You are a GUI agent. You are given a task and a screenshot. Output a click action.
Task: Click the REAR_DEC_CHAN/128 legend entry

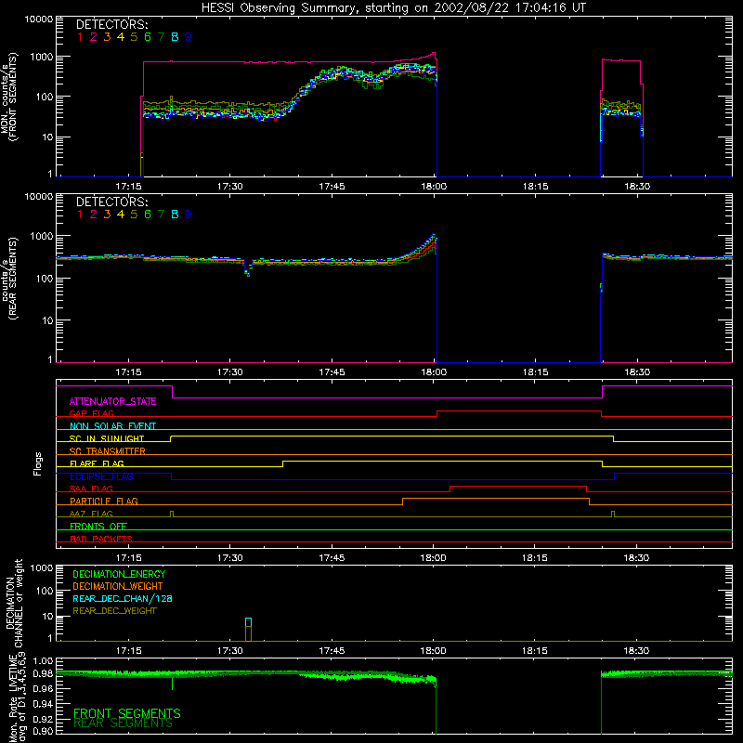pos(123,599)
